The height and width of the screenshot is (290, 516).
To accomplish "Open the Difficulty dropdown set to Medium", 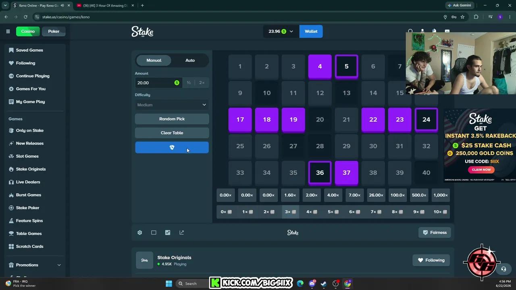I will point(172,105).
